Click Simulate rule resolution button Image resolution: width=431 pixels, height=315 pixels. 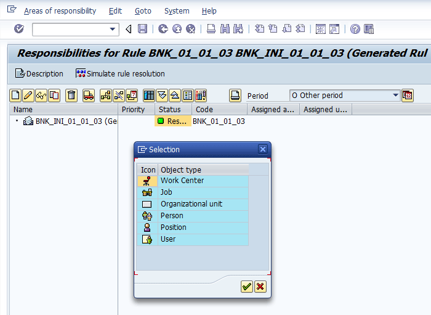coord(121,74)
